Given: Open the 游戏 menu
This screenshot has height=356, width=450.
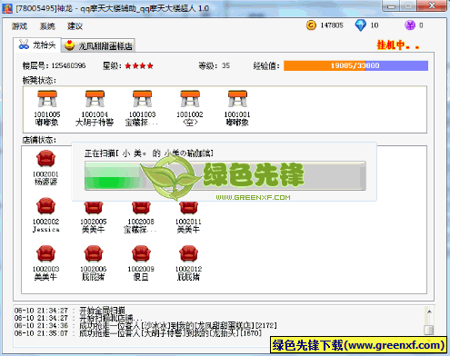Looking at the screenshot, I should 19,26.
